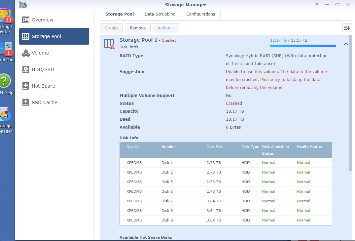
Task: Switch to the Configurations tab
Action: pos(200,14)
